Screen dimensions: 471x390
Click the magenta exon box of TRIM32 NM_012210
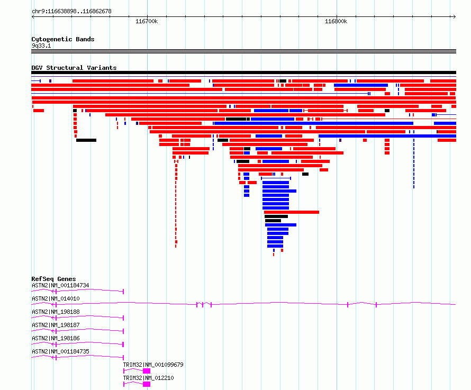click(147, 384)
